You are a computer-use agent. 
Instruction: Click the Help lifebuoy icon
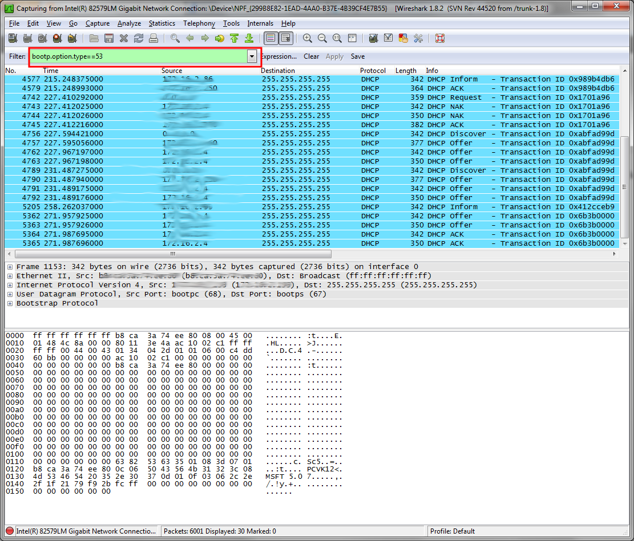click(439, 38)
